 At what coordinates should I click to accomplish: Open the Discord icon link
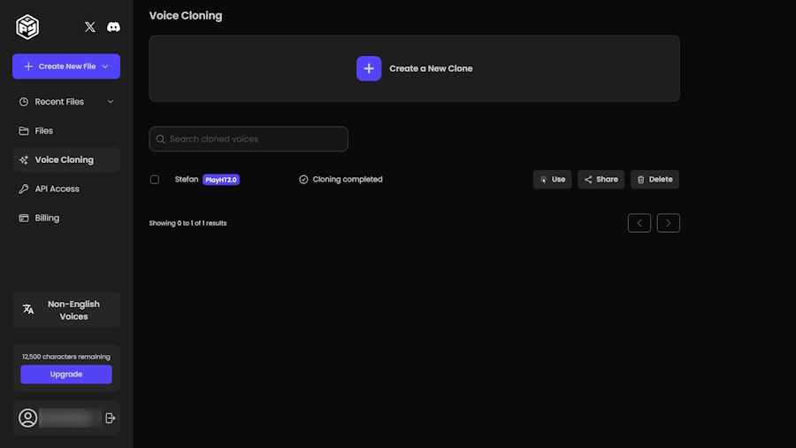pos(113,27)
